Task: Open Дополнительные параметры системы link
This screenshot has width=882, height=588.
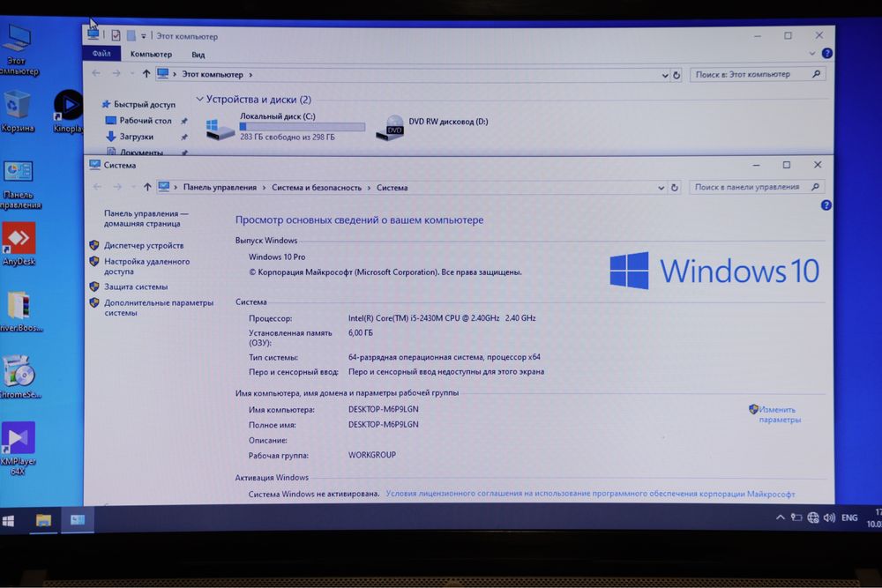Action: (x=159, y=308)
